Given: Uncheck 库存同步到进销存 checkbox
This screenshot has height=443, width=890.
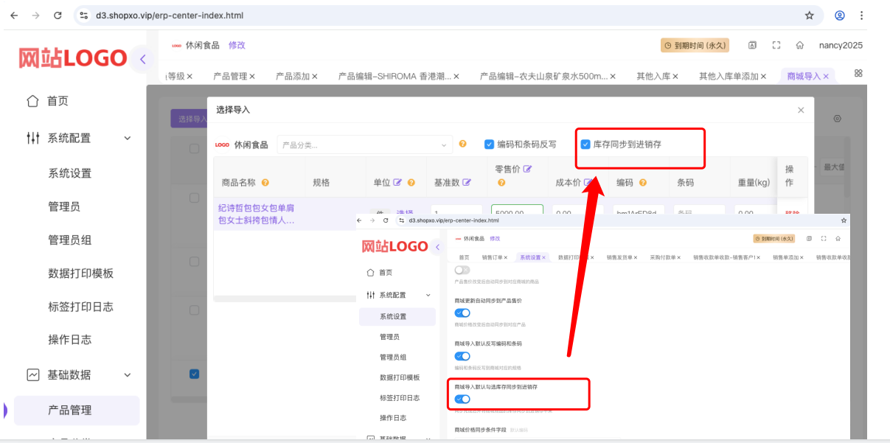Looking at the screenshot, I should pyautogui.click(x=585, y=144).
